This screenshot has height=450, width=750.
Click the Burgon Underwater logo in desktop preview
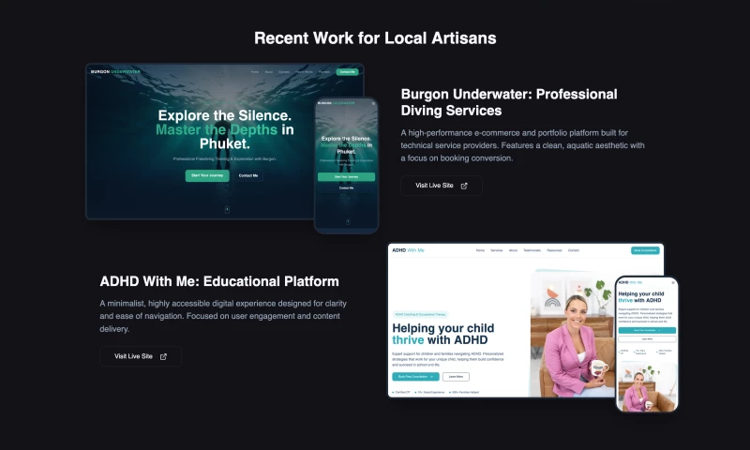[x=116, y=71]
